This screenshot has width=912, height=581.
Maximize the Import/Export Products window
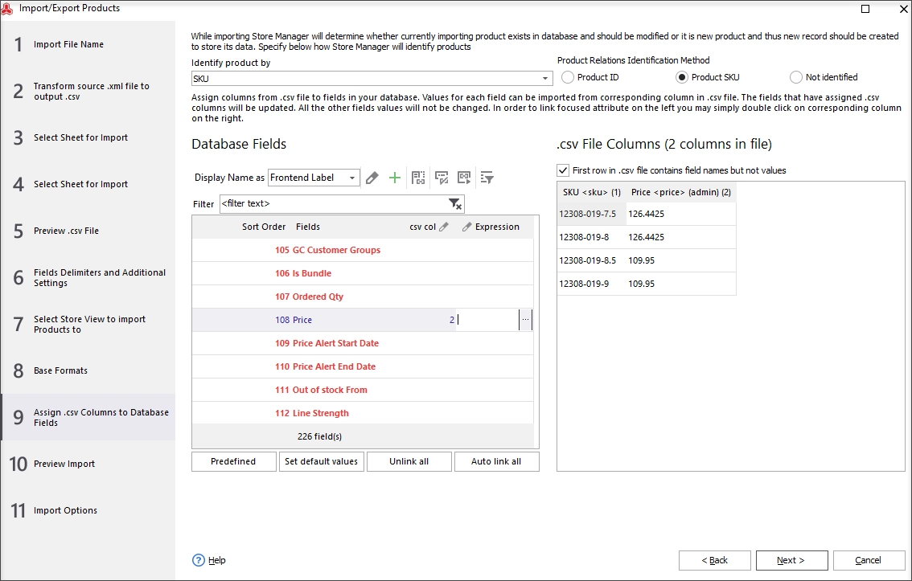(x=865, y=9)
